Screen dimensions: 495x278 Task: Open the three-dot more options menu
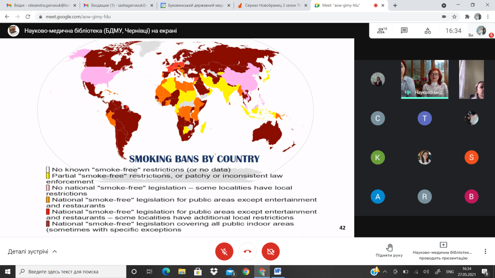click(x=485, y=252)
